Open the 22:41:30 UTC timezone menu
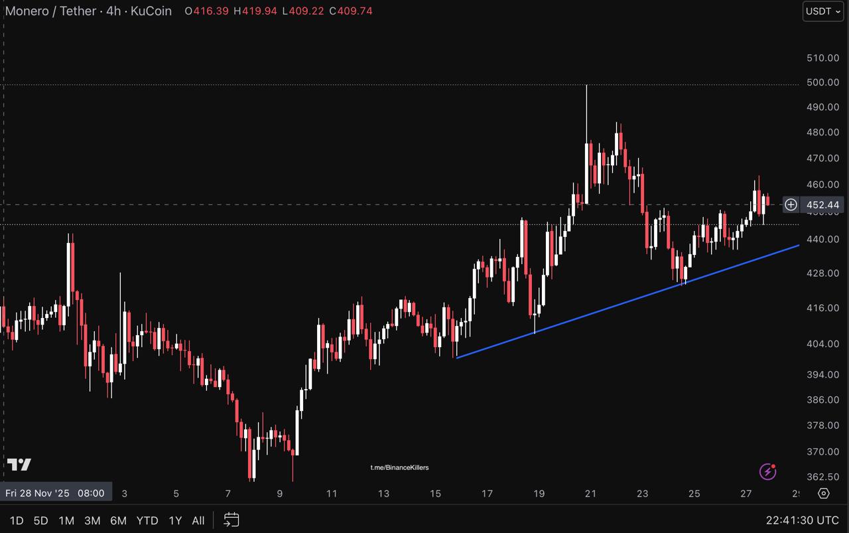The width and height of the screenshot is (849, 533). click(x=802, y=520)
